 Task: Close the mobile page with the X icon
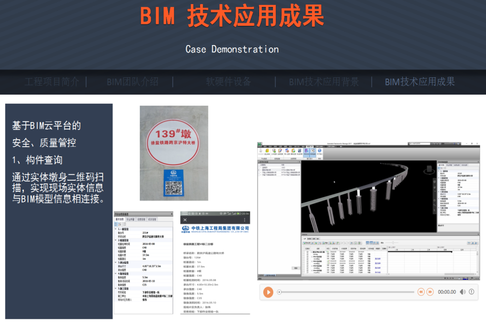(185, 220)
